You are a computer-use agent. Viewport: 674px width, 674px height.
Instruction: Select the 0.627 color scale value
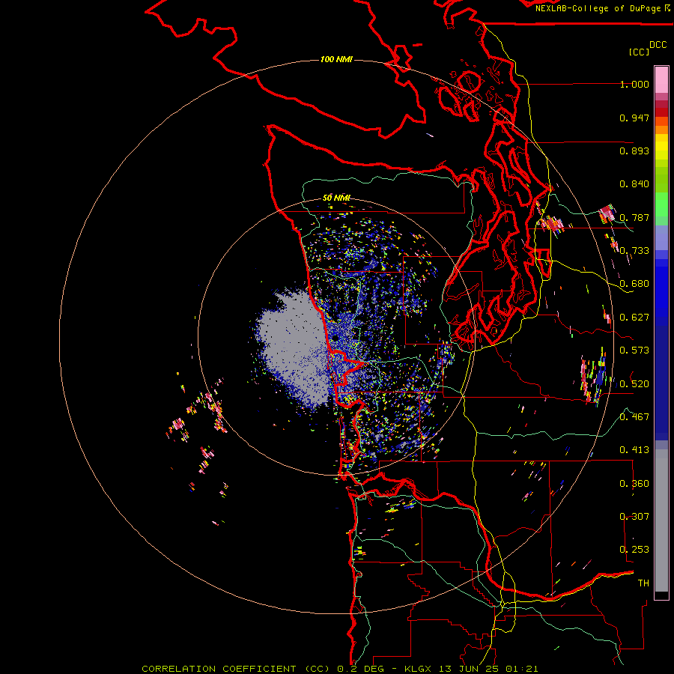[634, 318]
